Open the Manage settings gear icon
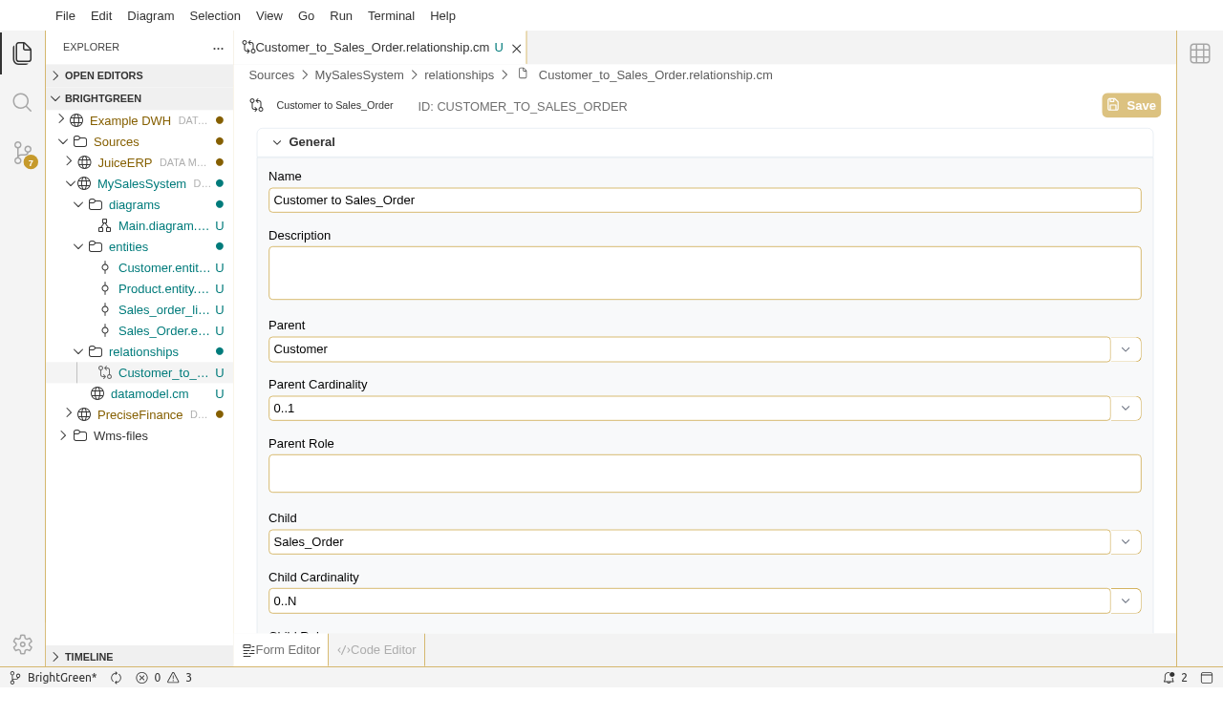Screen dimensions: 1223x716 click(22, 644)
